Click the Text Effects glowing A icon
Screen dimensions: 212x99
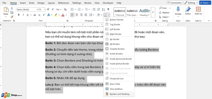click(x=48, y=15)
